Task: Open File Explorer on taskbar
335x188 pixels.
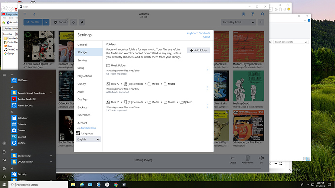Action: point(73,185)
